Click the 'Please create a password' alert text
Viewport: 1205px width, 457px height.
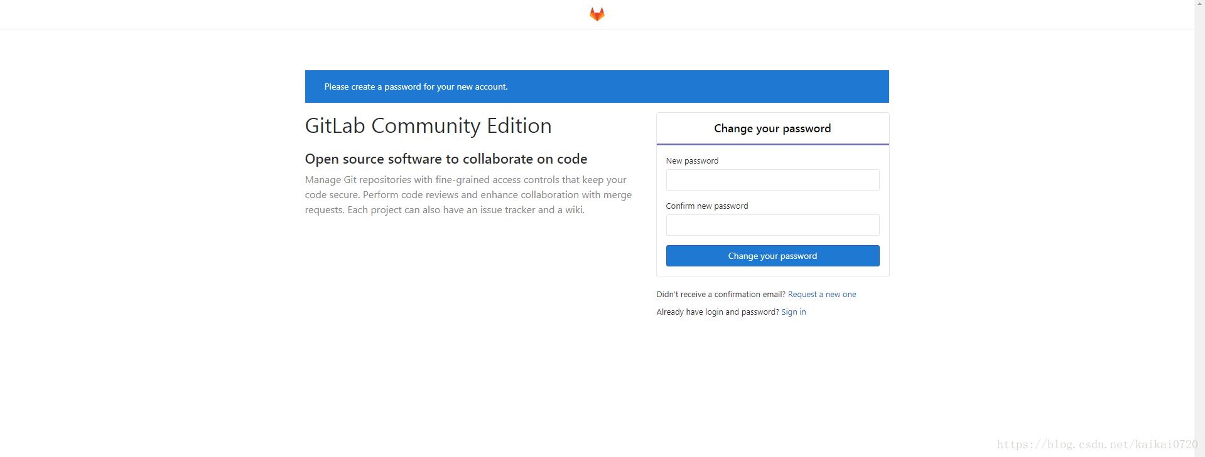(416, 87)
